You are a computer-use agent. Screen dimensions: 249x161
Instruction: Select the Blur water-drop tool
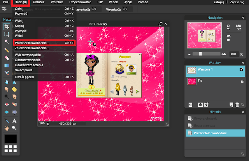point(7,82)
